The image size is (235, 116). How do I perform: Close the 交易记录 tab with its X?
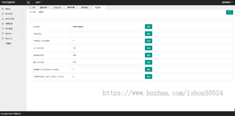click(x=63, y=8)
